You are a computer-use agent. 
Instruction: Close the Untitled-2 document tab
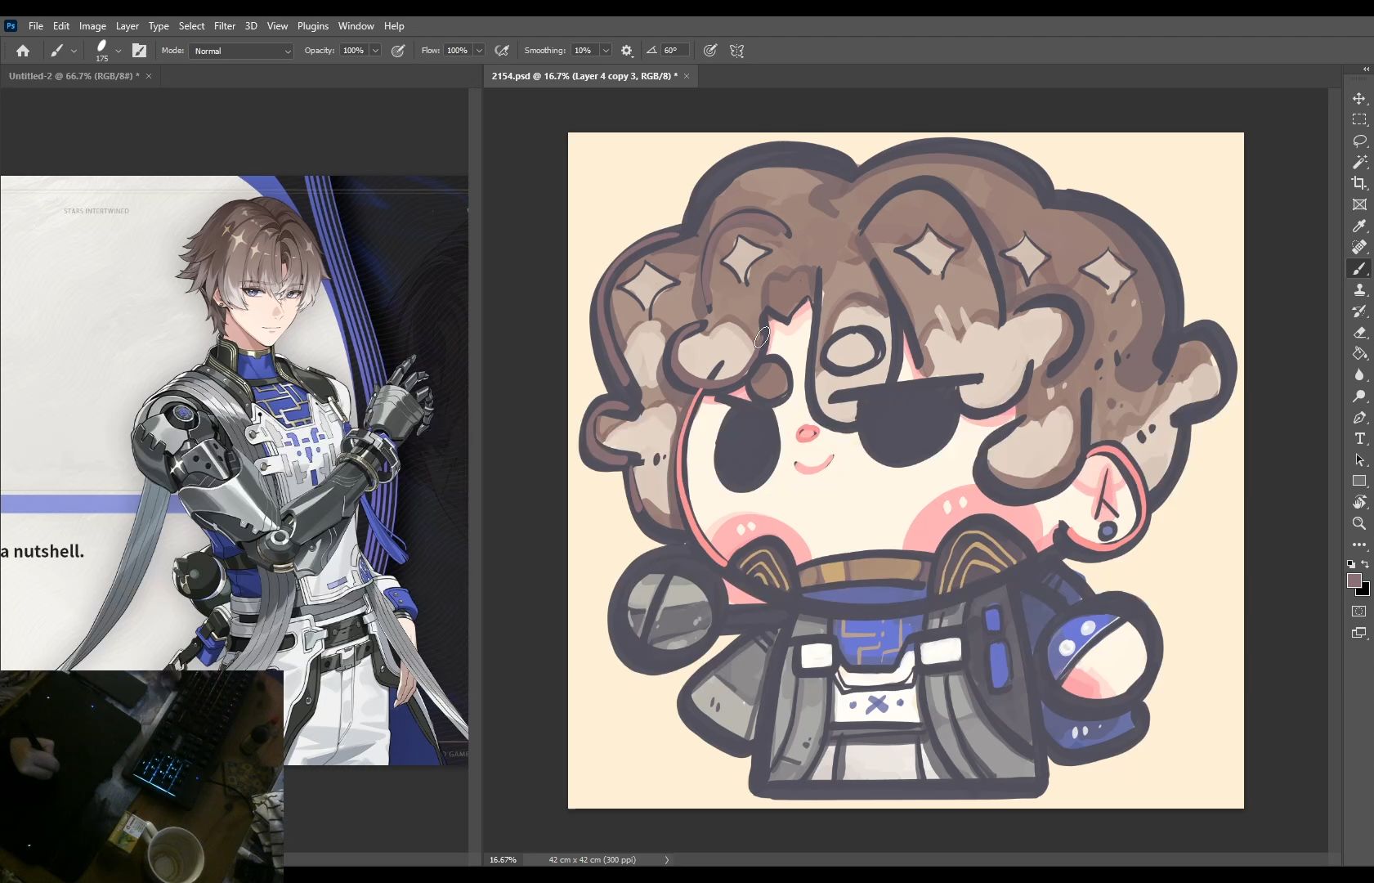(x=149, y=76)
